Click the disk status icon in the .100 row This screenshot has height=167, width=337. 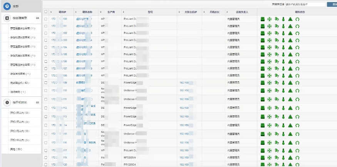coord(262,19)
